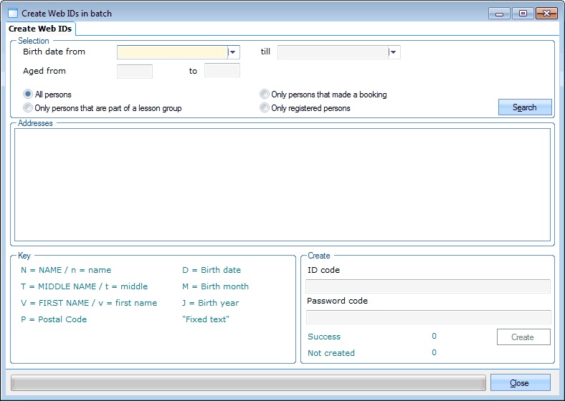The image size is (565, 401).
Task: Click the progress bar at the bottom
Action: [x=248, y=383]
